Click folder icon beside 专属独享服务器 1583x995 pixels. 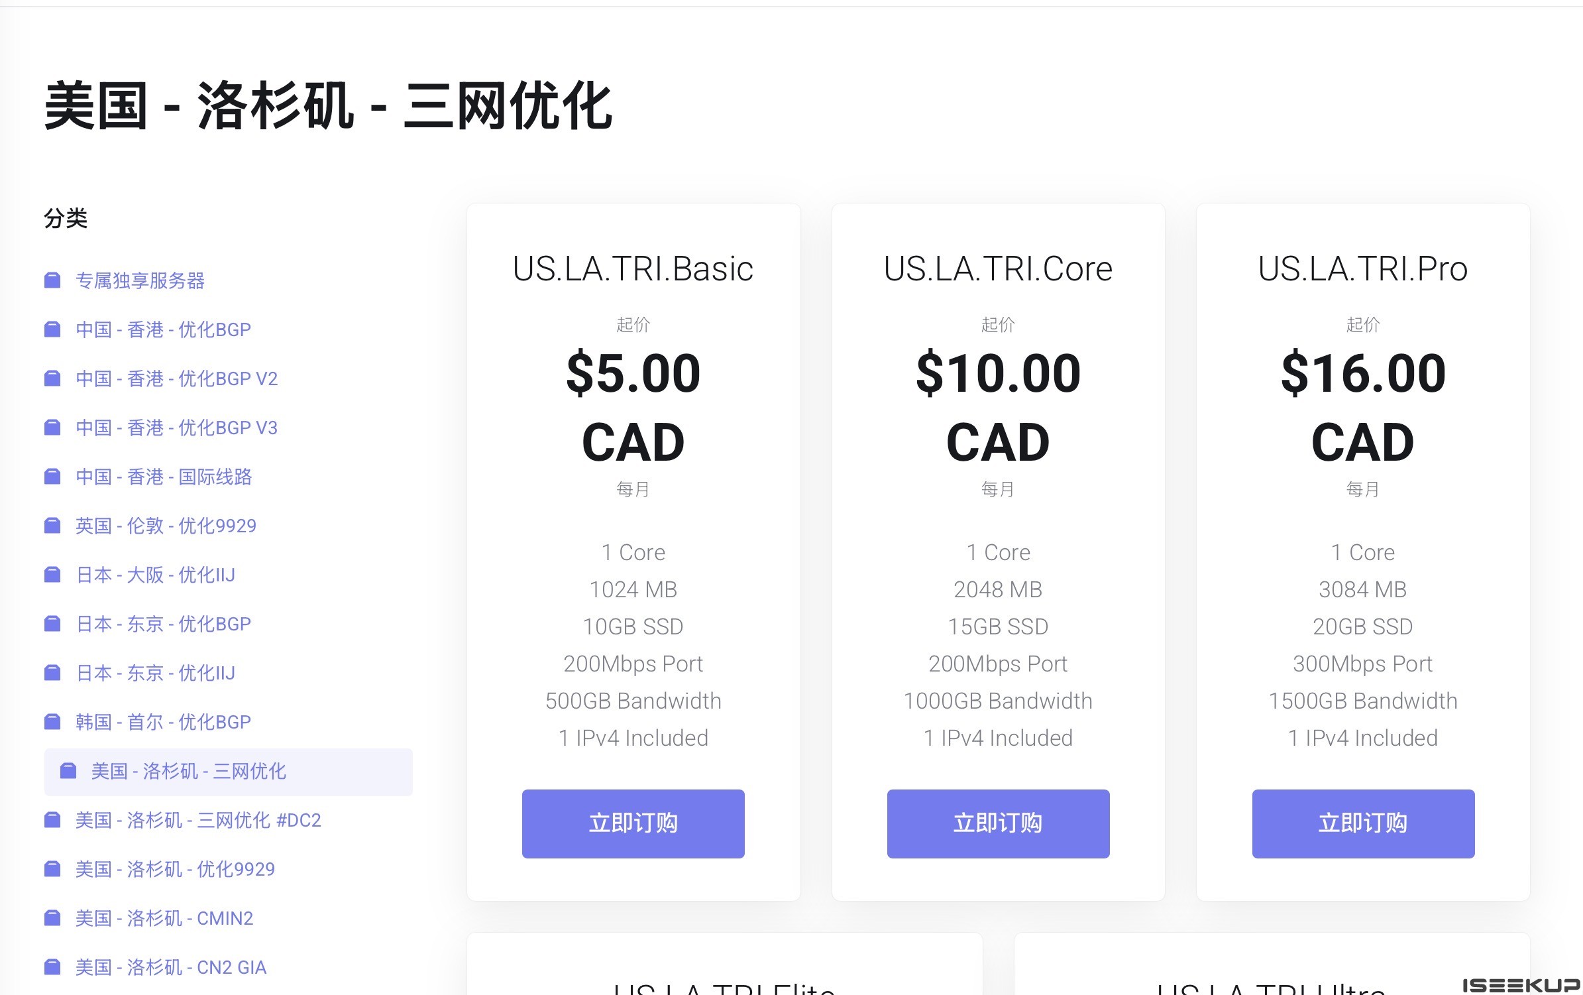point(52,280)
